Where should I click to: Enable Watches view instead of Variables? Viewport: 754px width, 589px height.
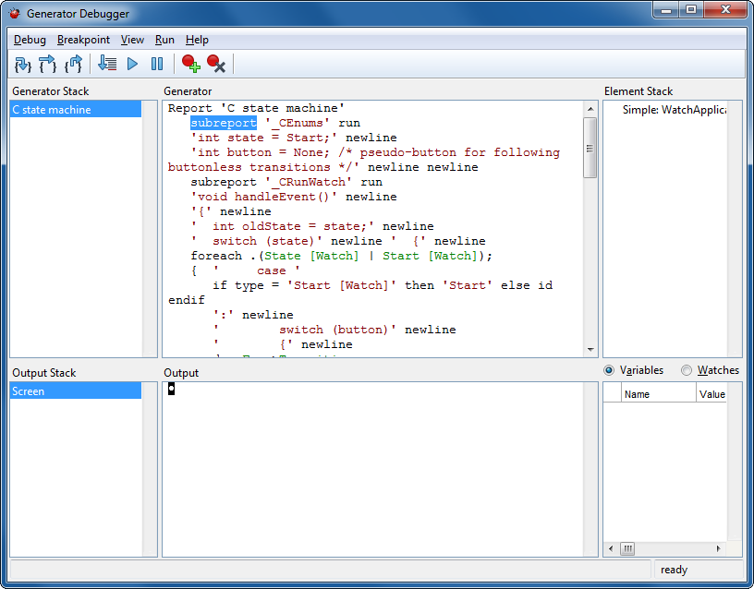[x=687, y=370]
